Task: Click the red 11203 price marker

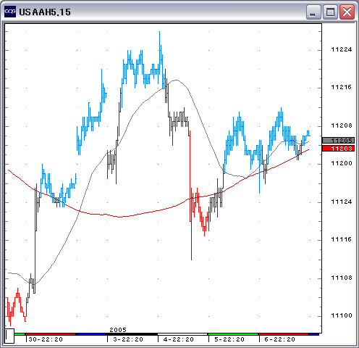Action: point(338,149)
